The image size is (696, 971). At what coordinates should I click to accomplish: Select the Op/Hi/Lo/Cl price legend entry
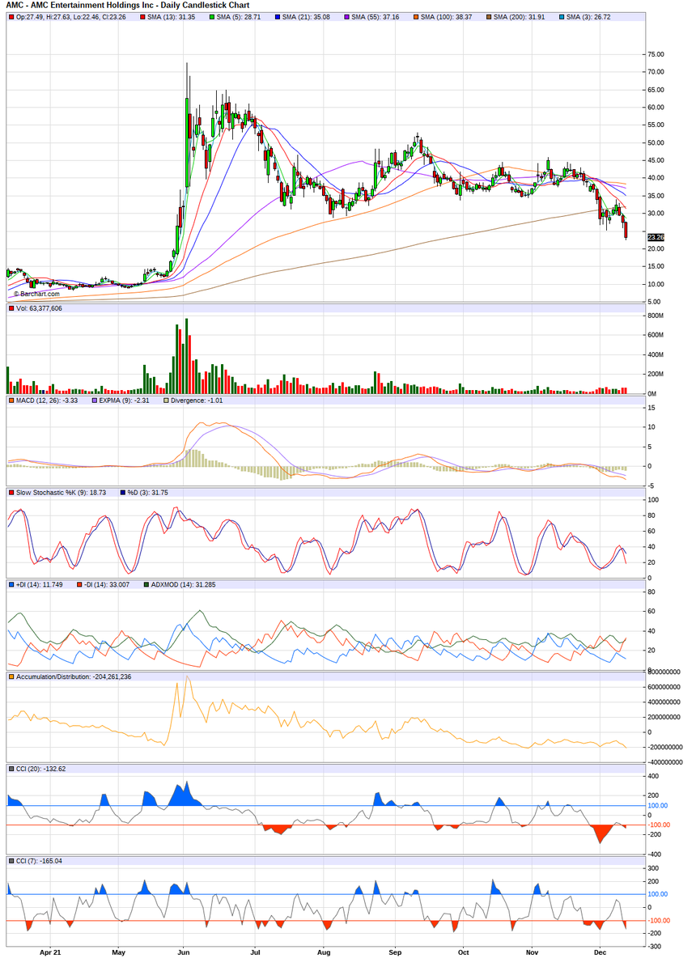(67, 17)
